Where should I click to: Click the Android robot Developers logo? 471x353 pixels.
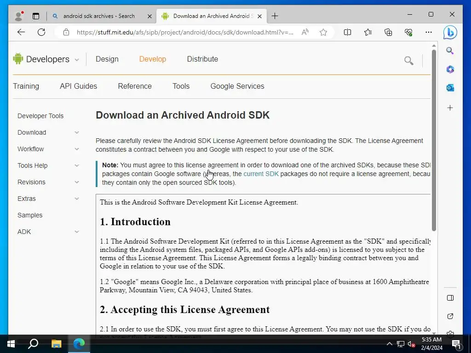(x=18, y=58)
